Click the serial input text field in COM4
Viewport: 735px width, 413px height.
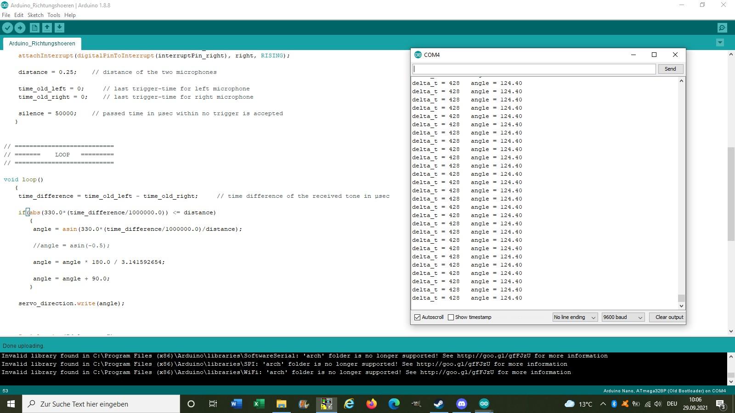pyautogui.click(x=534, y=69)
